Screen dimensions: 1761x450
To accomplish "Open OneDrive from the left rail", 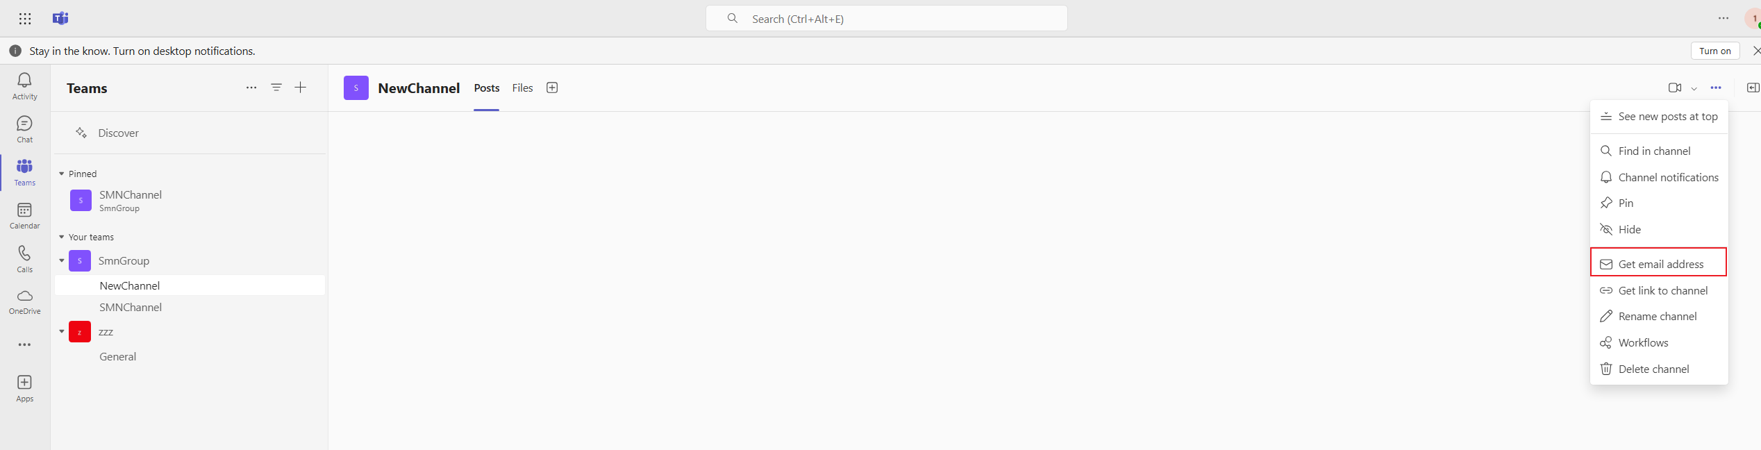I will (24, 302).
